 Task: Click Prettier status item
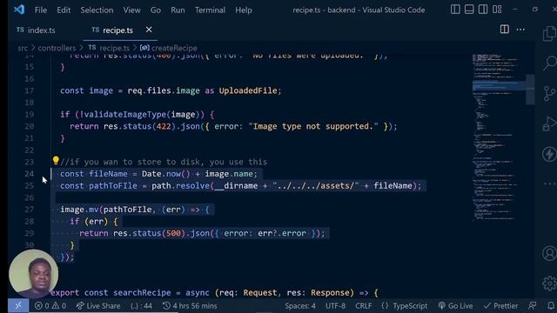(x=501, y=305)
